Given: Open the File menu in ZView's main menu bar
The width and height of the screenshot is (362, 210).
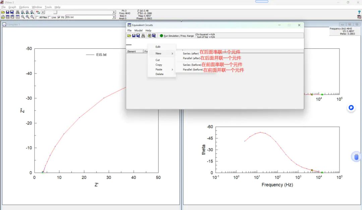Looking at the screenshot, I should coord(3,7).
